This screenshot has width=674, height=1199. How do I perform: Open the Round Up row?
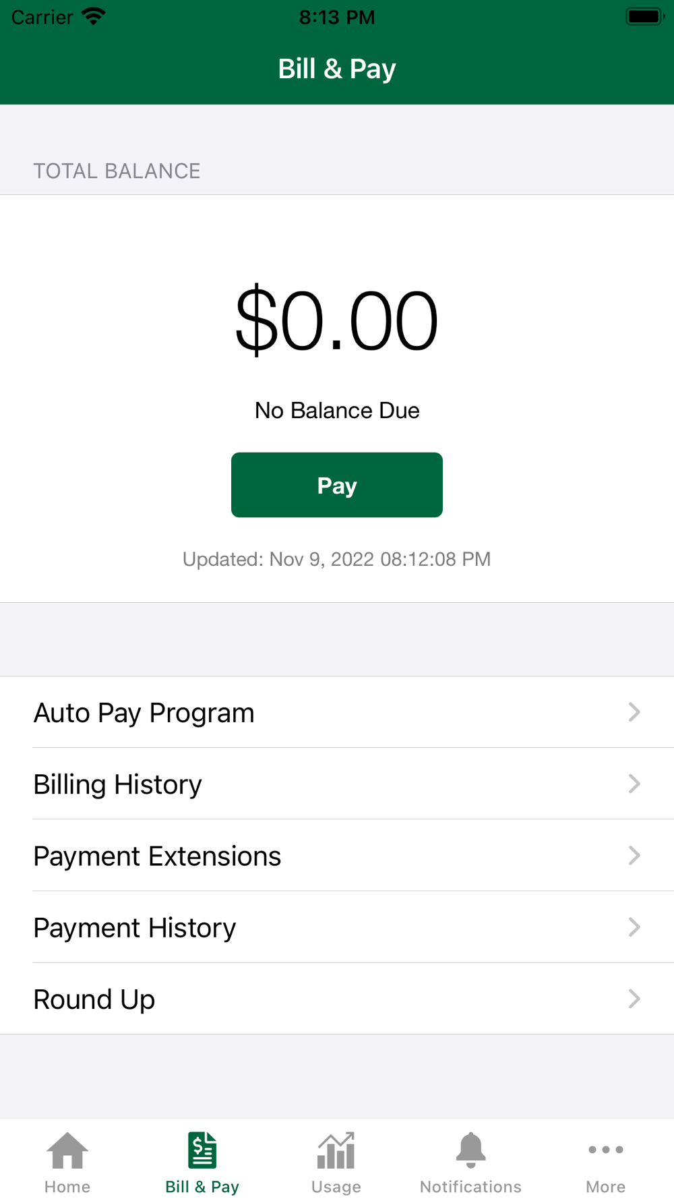click(x=337, y=999)
